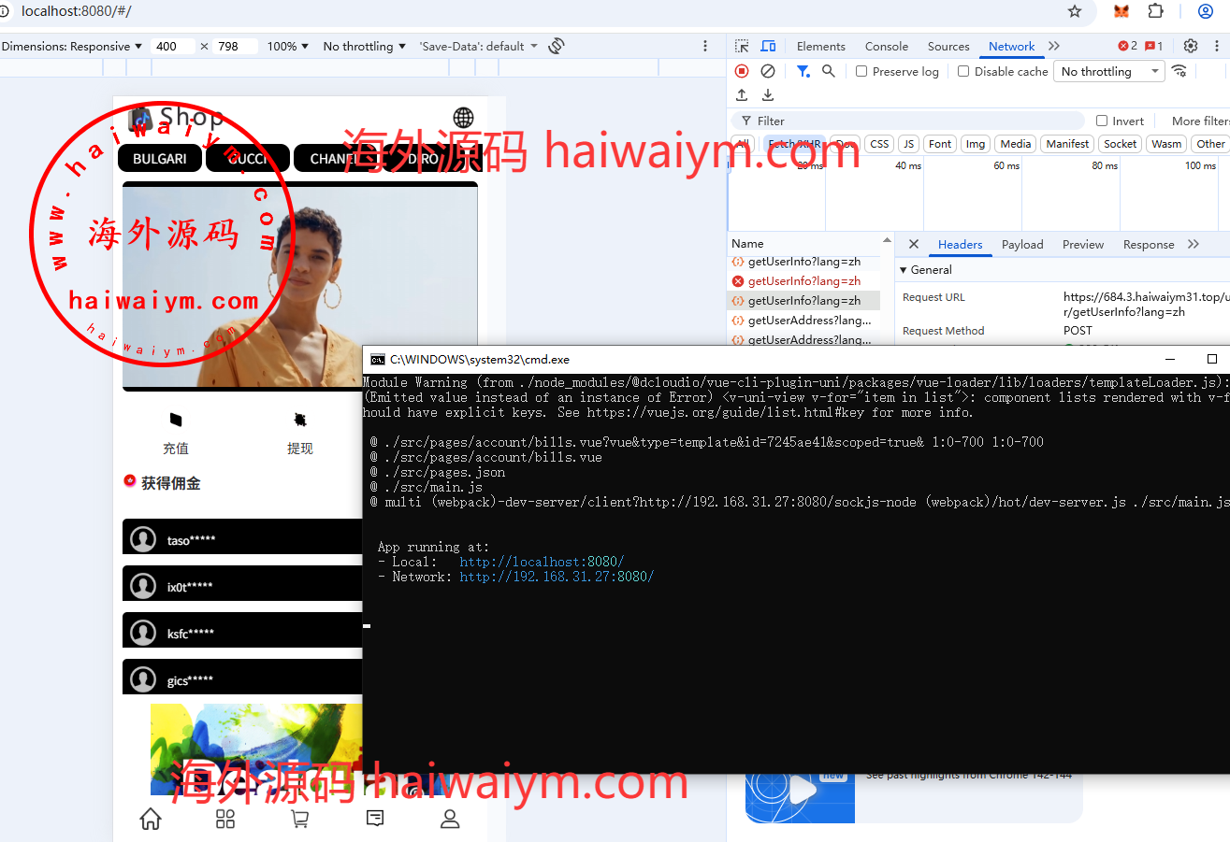Open the language globe icon
Image resolution: width=1230 pixels, height=842 pixels.
[x=463, y=118]
